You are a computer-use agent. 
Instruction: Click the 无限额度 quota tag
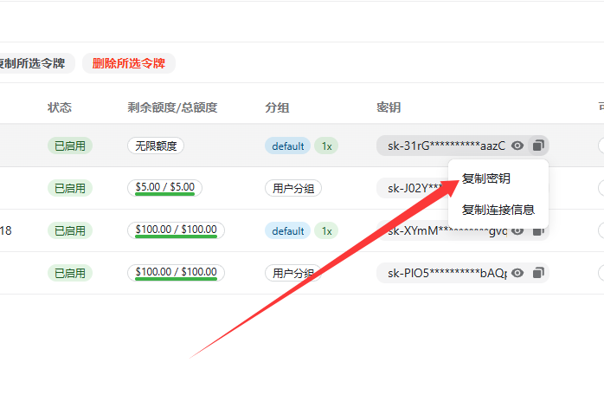click(156, 146)
